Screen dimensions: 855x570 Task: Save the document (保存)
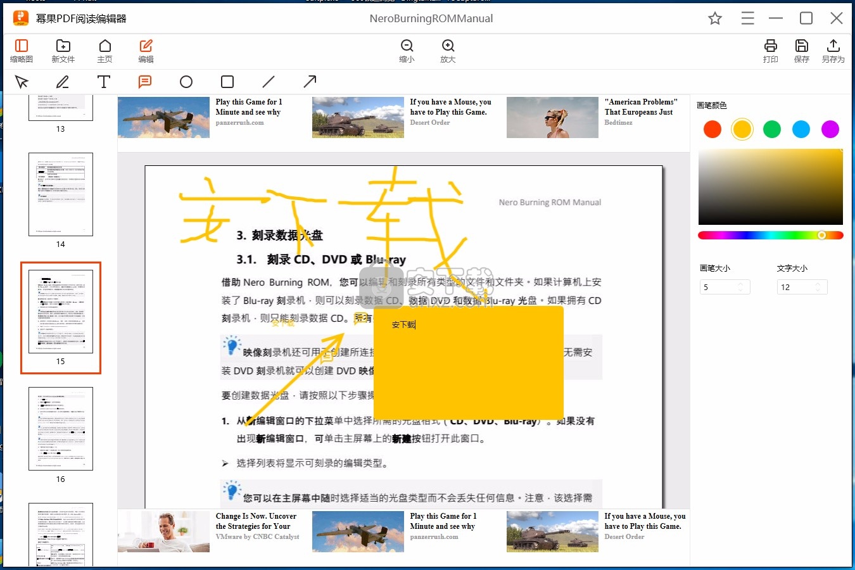pyautogui.click(x=802, y=51)
